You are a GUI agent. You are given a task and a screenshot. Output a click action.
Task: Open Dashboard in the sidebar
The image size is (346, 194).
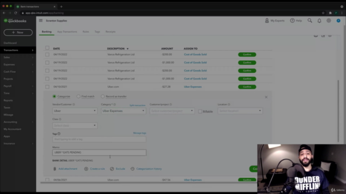tap(10, 43)
